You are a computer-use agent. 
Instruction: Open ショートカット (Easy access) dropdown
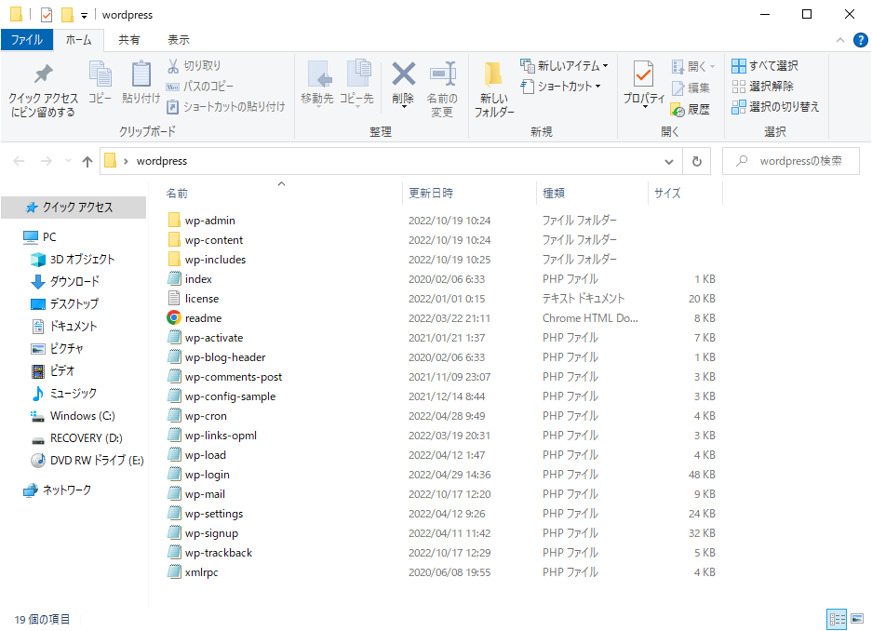click(x=560, y=87)
